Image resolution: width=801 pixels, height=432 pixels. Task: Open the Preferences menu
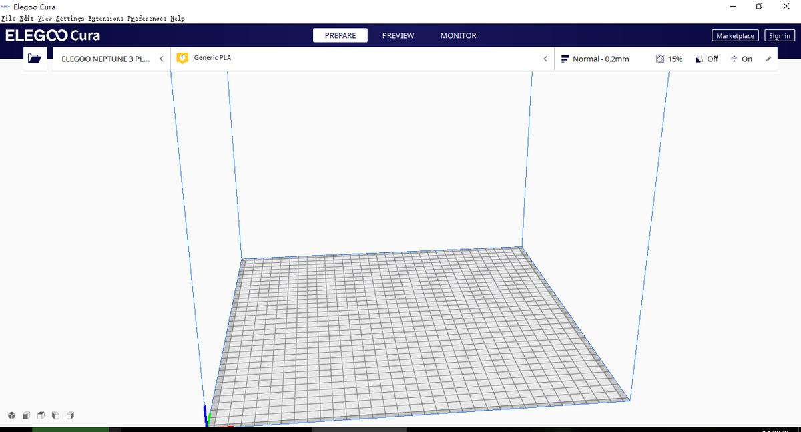click(x=147, y=19)
